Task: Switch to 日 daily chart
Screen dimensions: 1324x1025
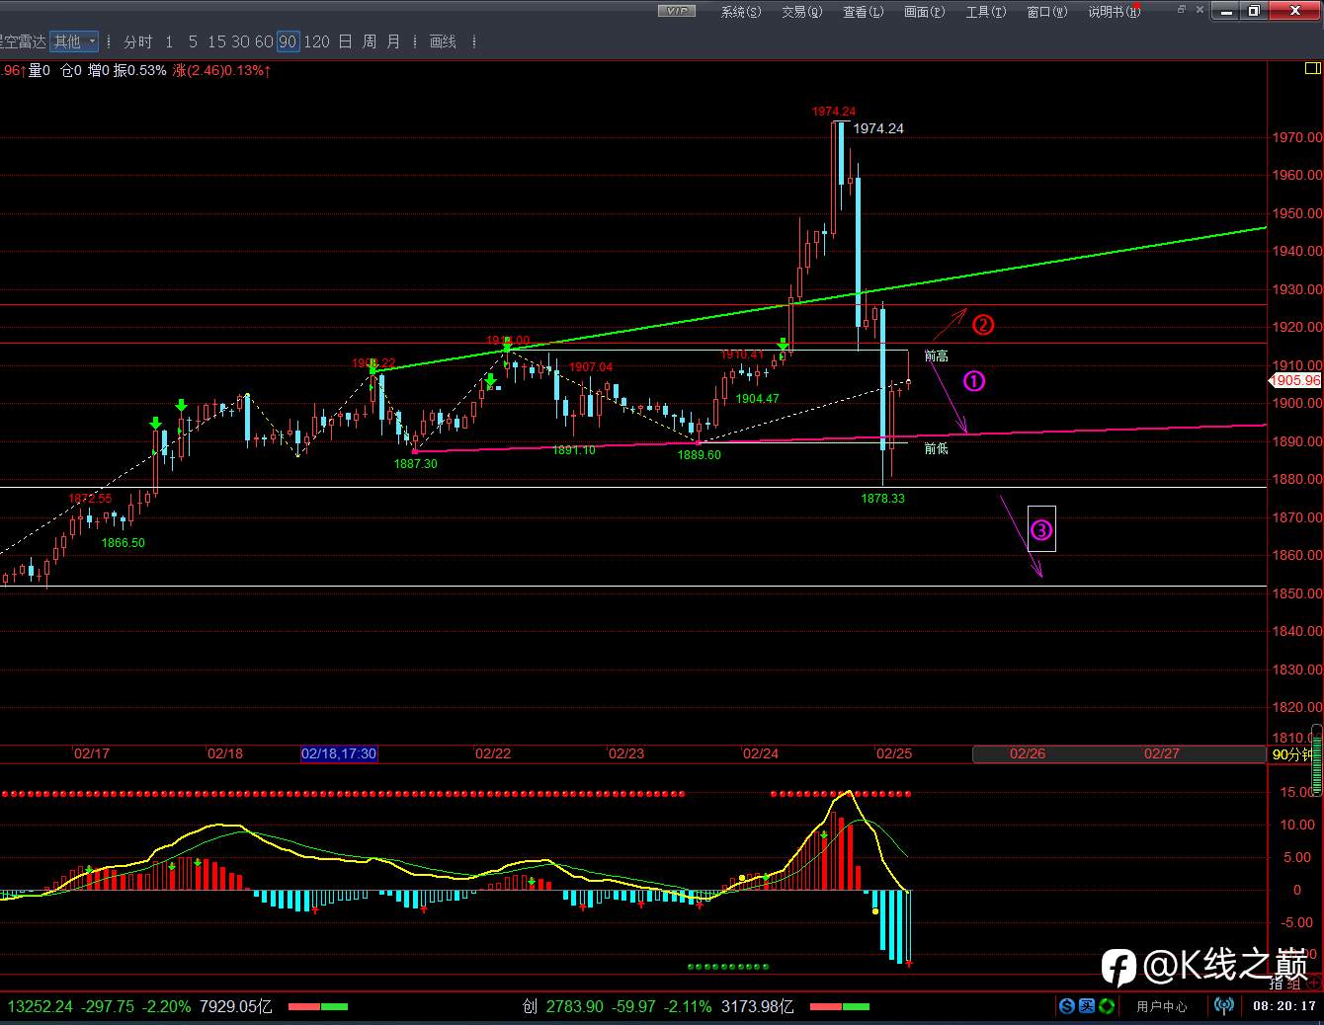Action: pyautogui.click(x=345, y=41)
